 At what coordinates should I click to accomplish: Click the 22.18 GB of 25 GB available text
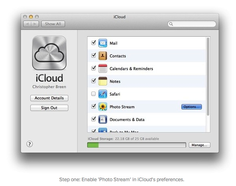pos(137,139)
